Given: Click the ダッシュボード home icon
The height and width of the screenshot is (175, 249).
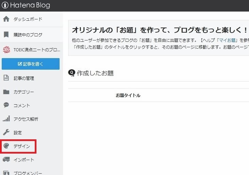Looking at the screenshot, I should (6, 19).
